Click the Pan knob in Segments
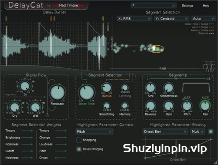The image size is (218, 165). (205, 106)
